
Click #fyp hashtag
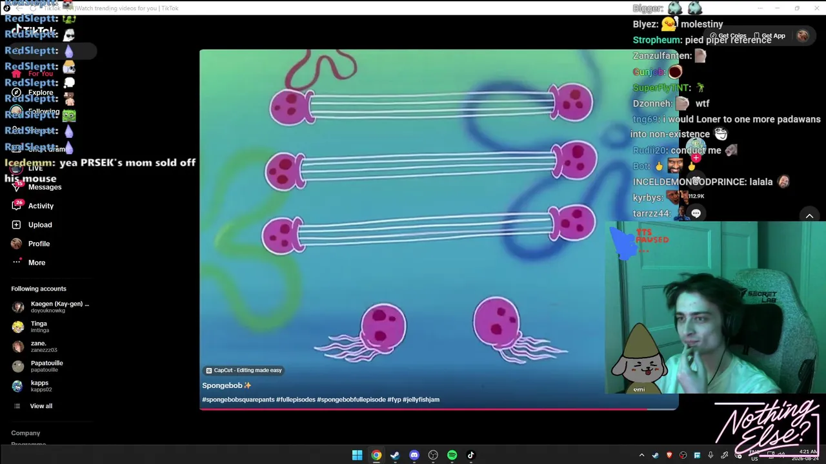point(394,400)
